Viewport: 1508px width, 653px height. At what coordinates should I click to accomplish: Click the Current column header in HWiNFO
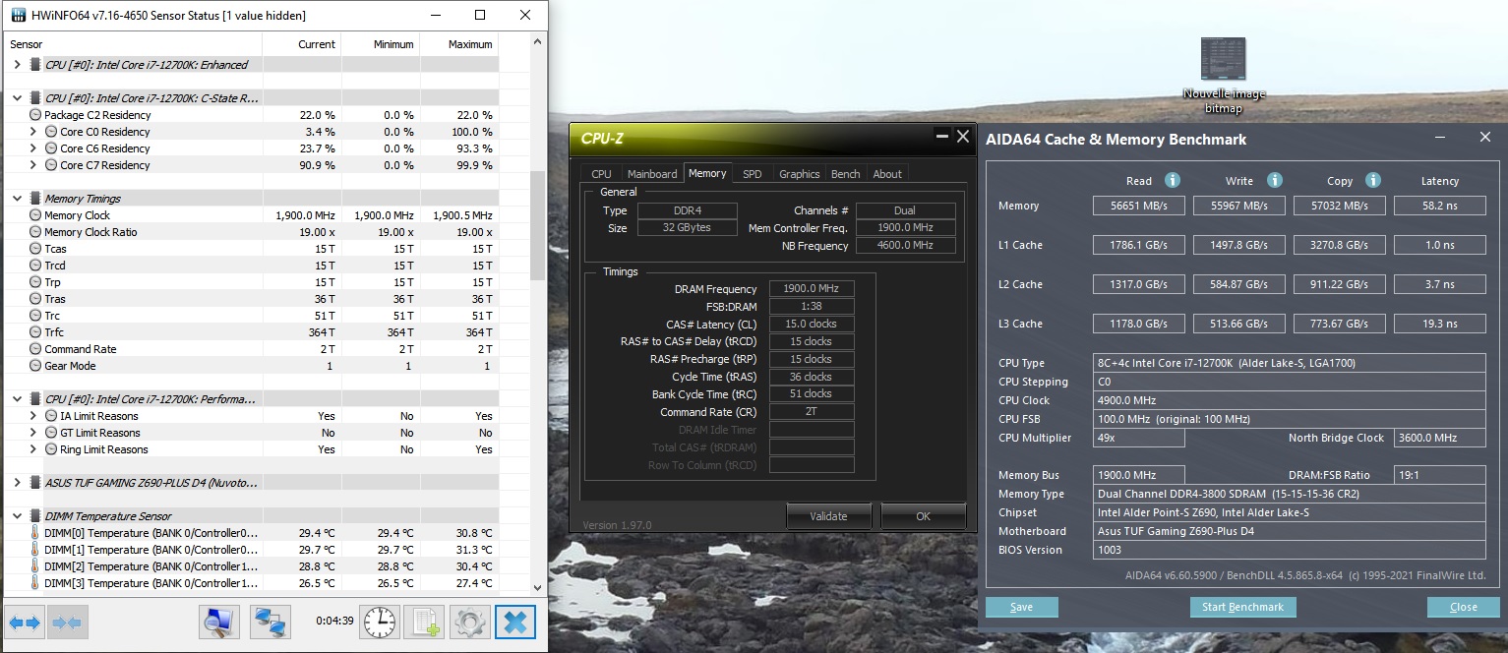(302, 44)
